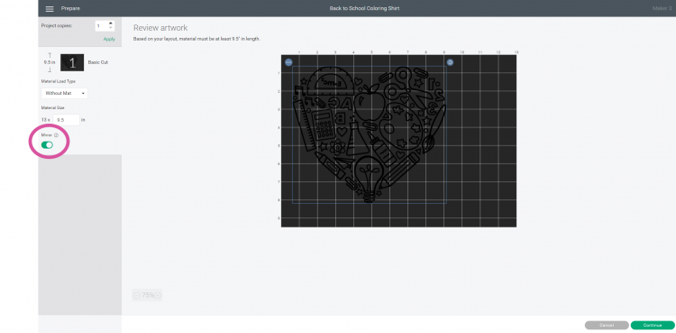Viewport: 676px width, 333px height.
Task: Toggle the Mirror switch
Action: pos(47,144)
